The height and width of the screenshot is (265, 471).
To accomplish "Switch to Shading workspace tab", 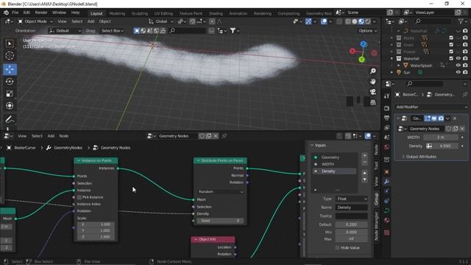I will tap(216, 13).
